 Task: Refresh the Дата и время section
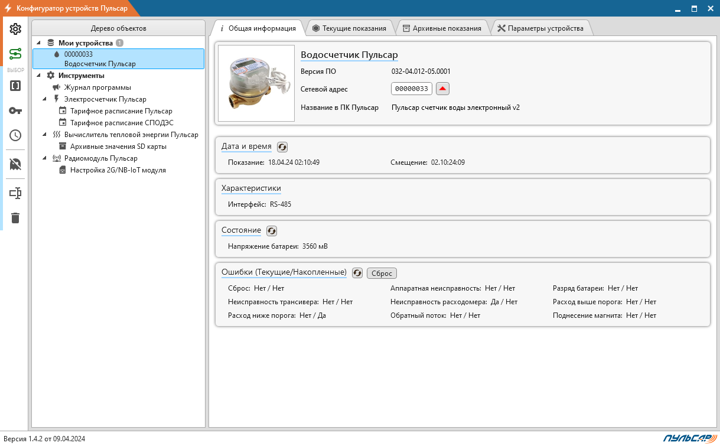click(282, 147)
